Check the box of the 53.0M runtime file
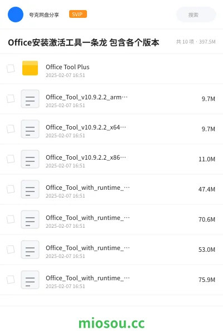The height and width of the screenshot is (335, 223). 11,250
